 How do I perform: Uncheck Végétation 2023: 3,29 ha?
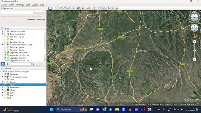coord(5,55)
